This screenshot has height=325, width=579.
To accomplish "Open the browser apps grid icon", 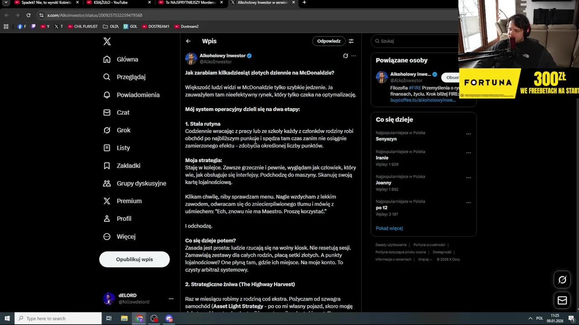I will click(6, 27).
